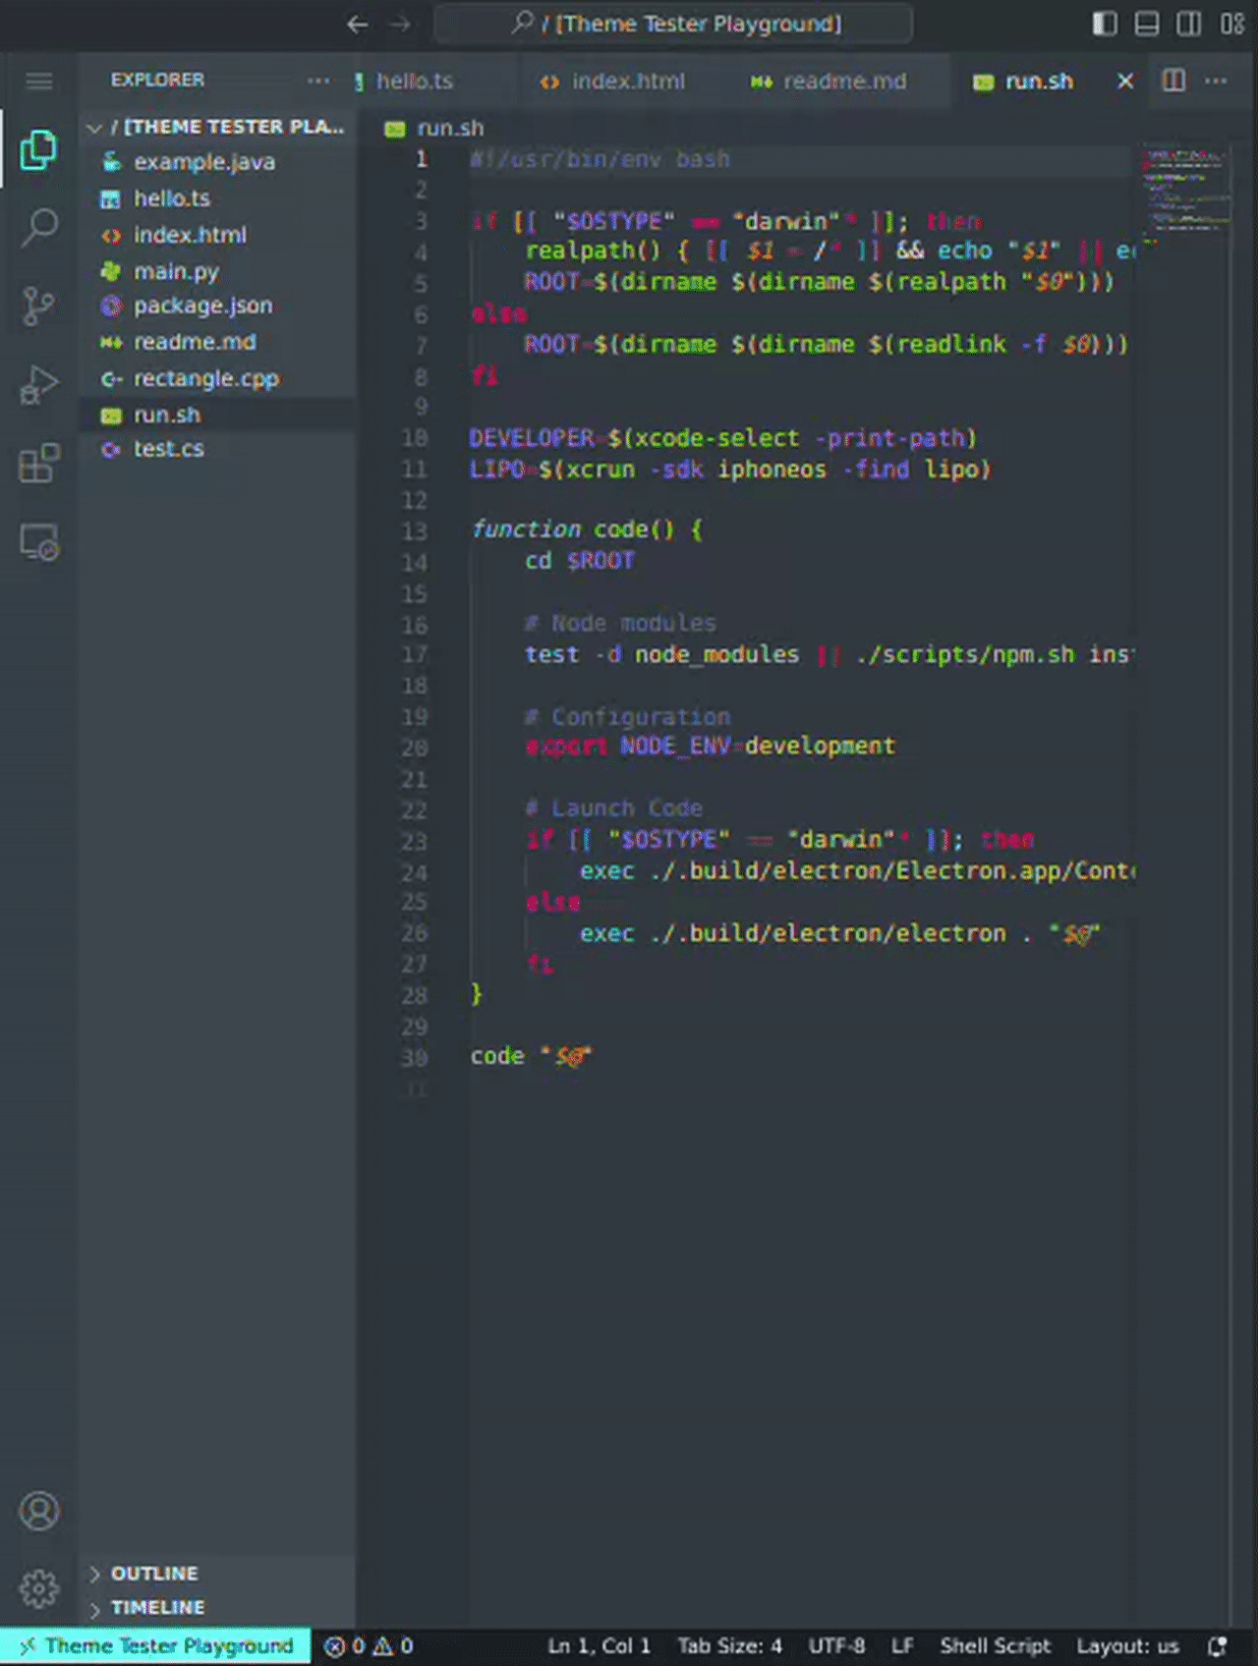Expand the Outline section

(x=154, y=1574)
